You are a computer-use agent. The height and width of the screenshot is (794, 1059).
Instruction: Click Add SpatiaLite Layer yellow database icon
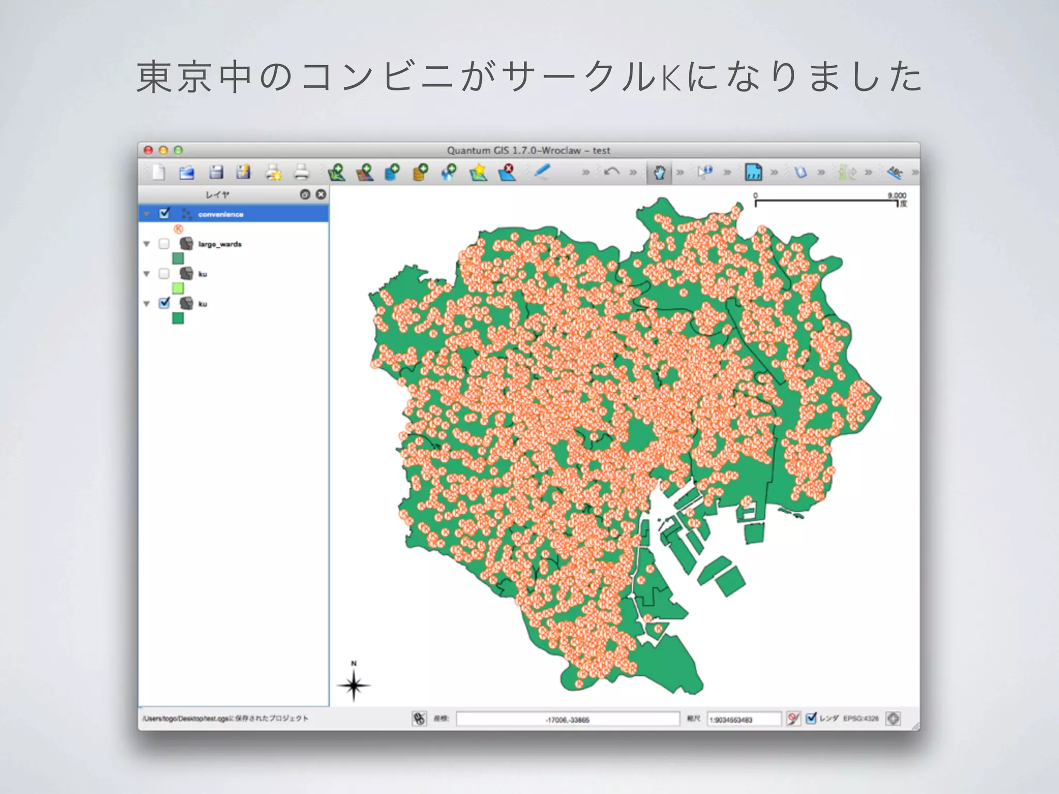coord(420,172)
